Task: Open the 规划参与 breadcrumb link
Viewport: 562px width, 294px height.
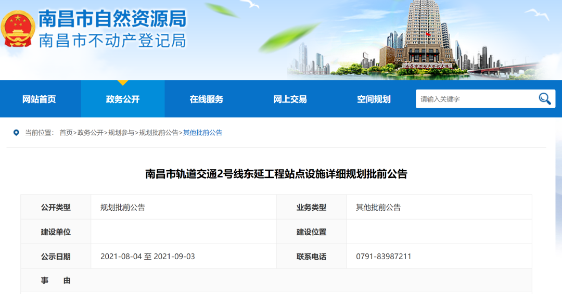Action: [x=121, y=133]
